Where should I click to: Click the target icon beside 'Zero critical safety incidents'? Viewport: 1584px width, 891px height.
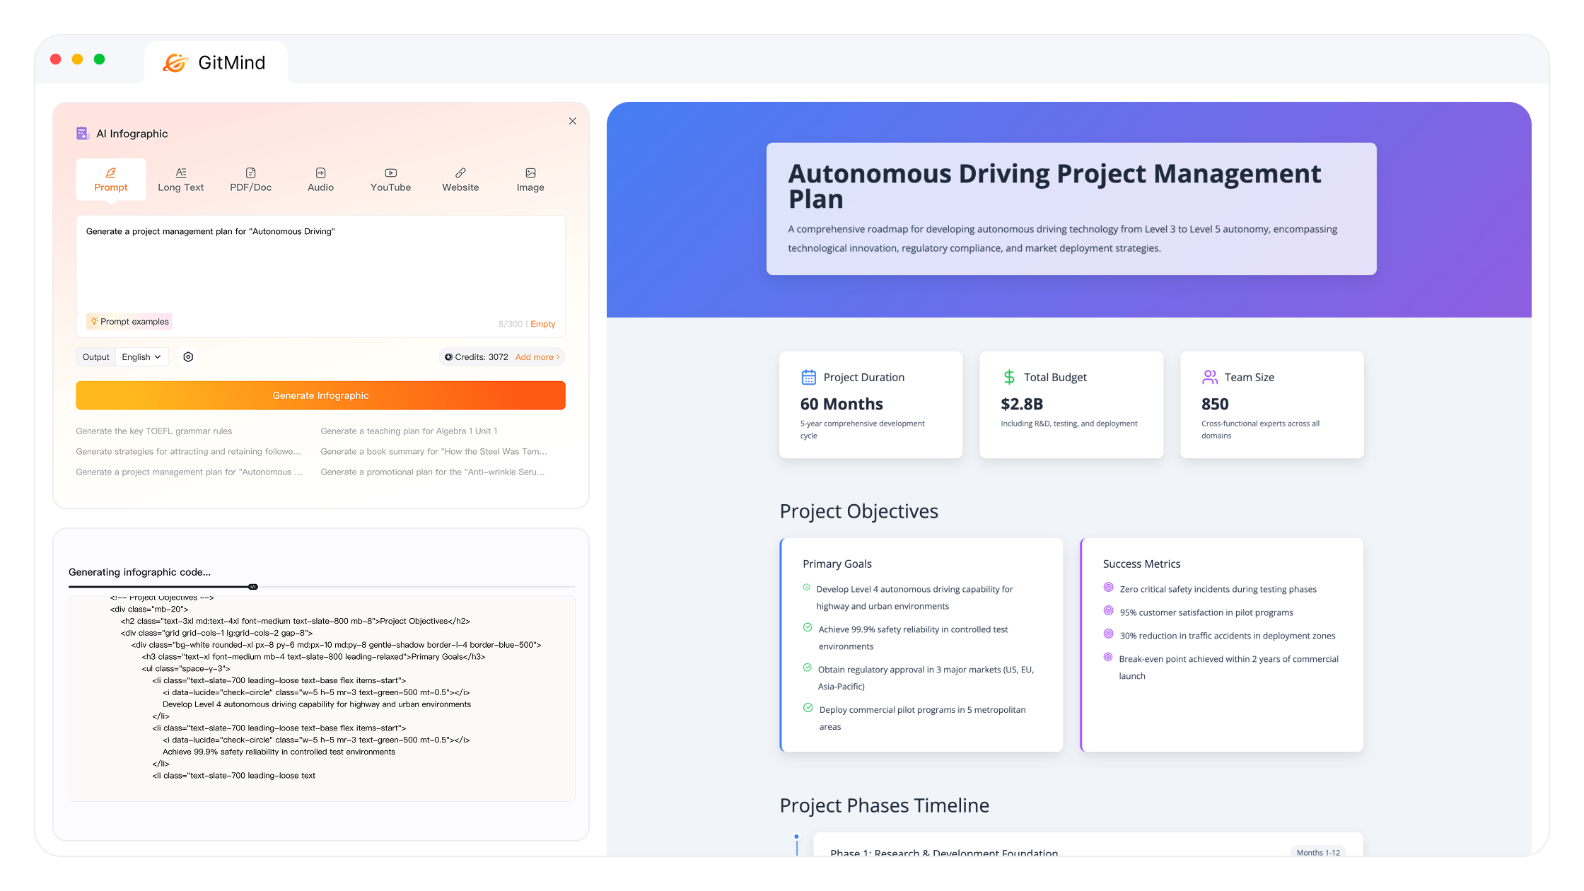click(x=1109, y=588)
